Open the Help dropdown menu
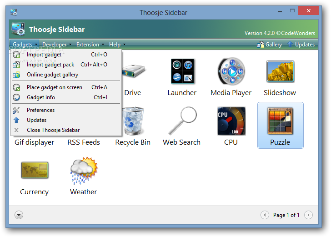The height and width of the screenshot is (237, 331). click(117, 45)
